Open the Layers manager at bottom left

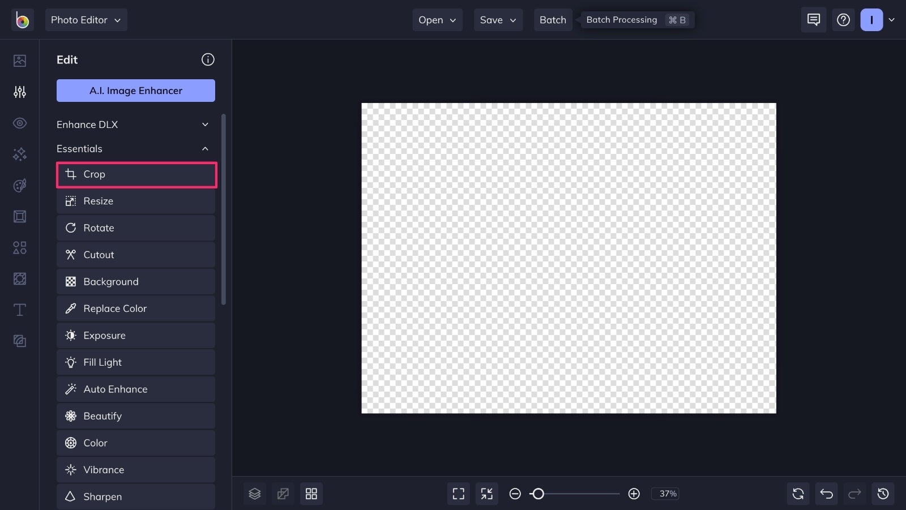coord(254,493)
